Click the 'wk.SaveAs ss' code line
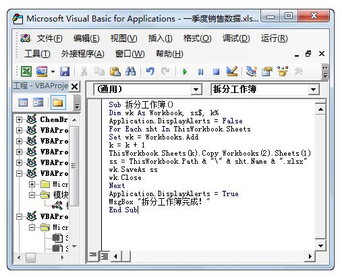 [134, 169]
